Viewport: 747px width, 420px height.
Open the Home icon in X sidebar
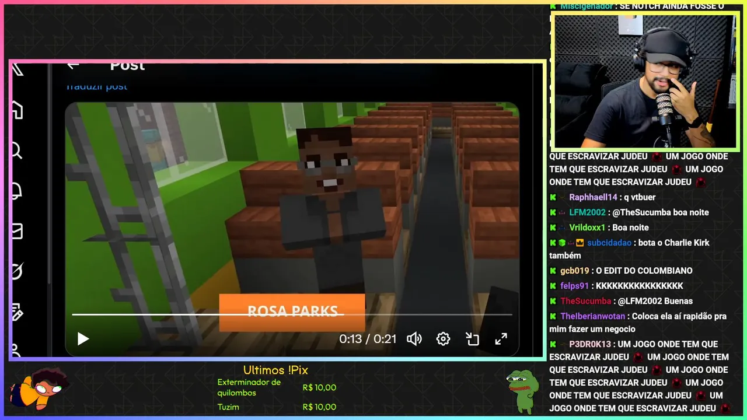17,110
